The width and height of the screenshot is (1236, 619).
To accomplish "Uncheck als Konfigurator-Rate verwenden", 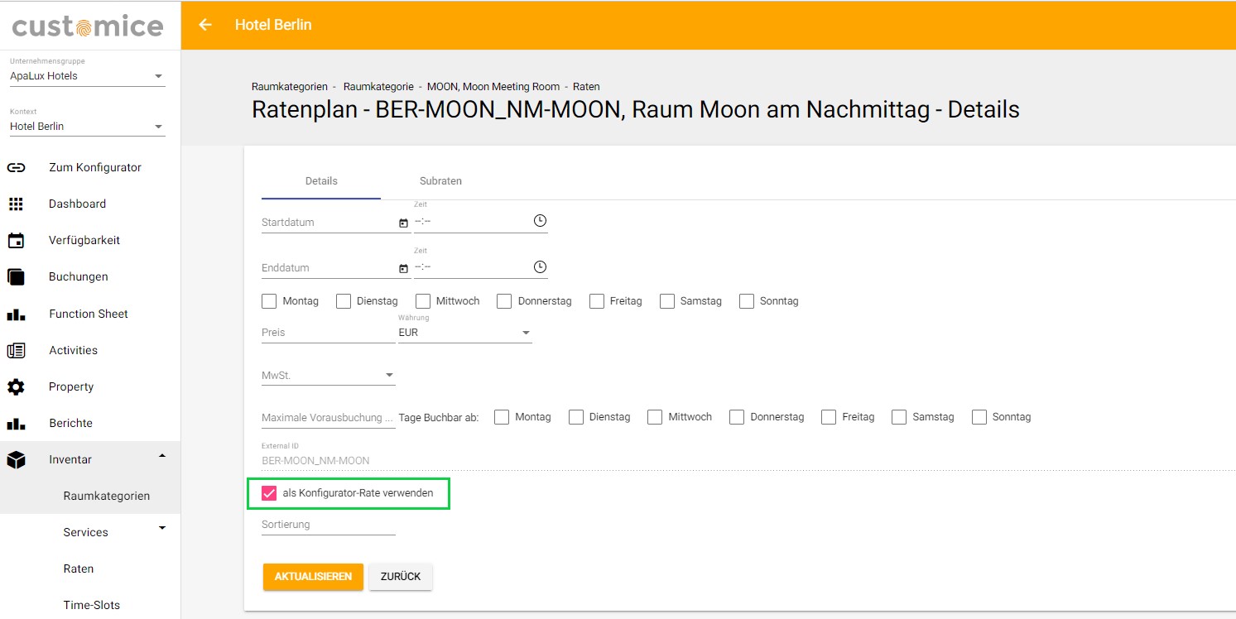I will pyautogui.click(x=269, y=493).
